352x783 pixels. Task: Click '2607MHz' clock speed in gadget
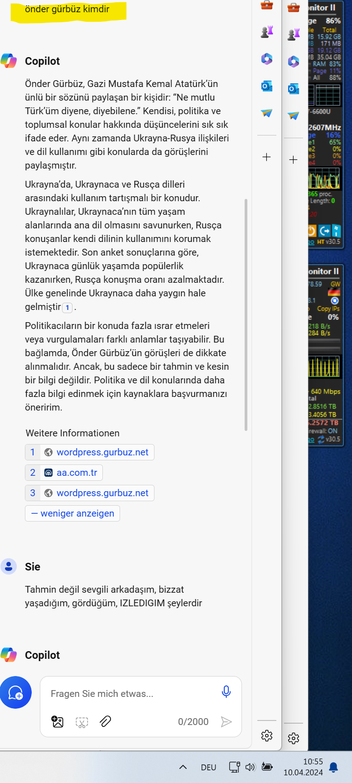tap(324, 127)
